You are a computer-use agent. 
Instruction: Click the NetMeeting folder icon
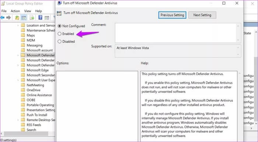(23, 85)
